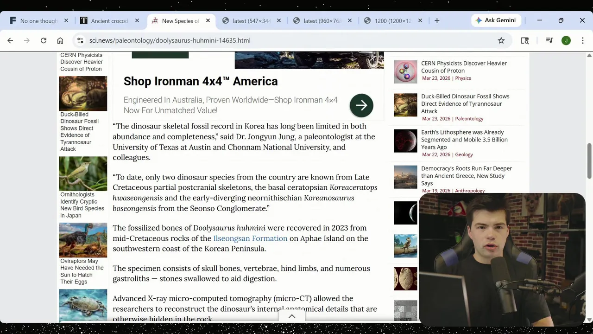Select the Paleontology category link

coord(469,119)
